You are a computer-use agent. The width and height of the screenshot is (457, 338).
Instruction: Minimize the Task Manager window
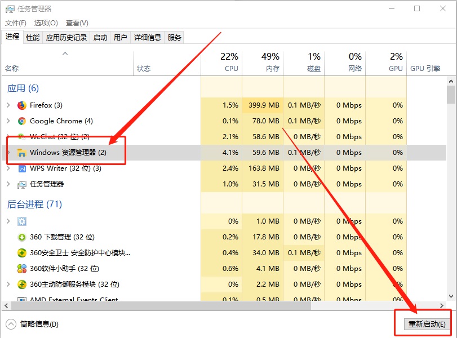click(392, 9)
